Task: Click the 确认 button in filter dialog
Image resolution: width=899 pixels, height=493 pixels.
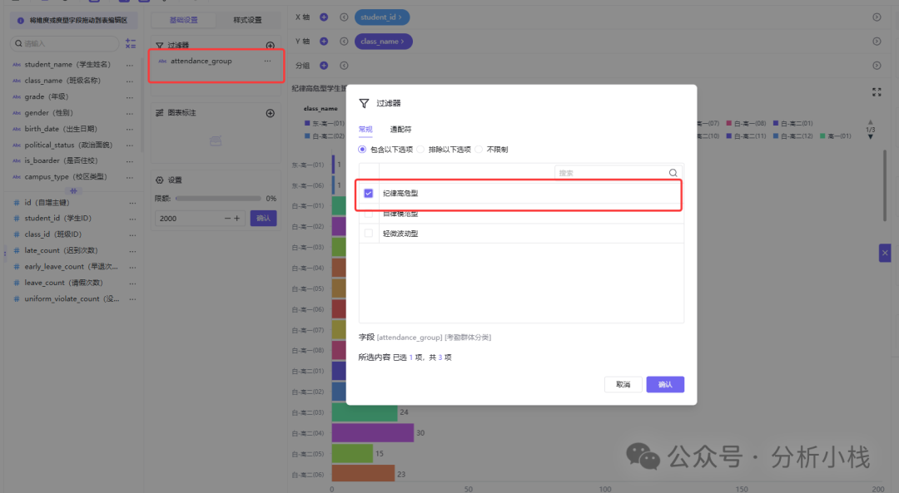Action: tap(665, 384)
